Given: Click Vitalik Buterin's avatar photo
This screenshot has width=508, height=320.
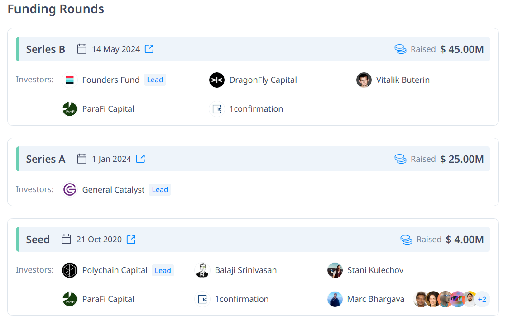Looking at the screenshot, I should coord(364,80).
